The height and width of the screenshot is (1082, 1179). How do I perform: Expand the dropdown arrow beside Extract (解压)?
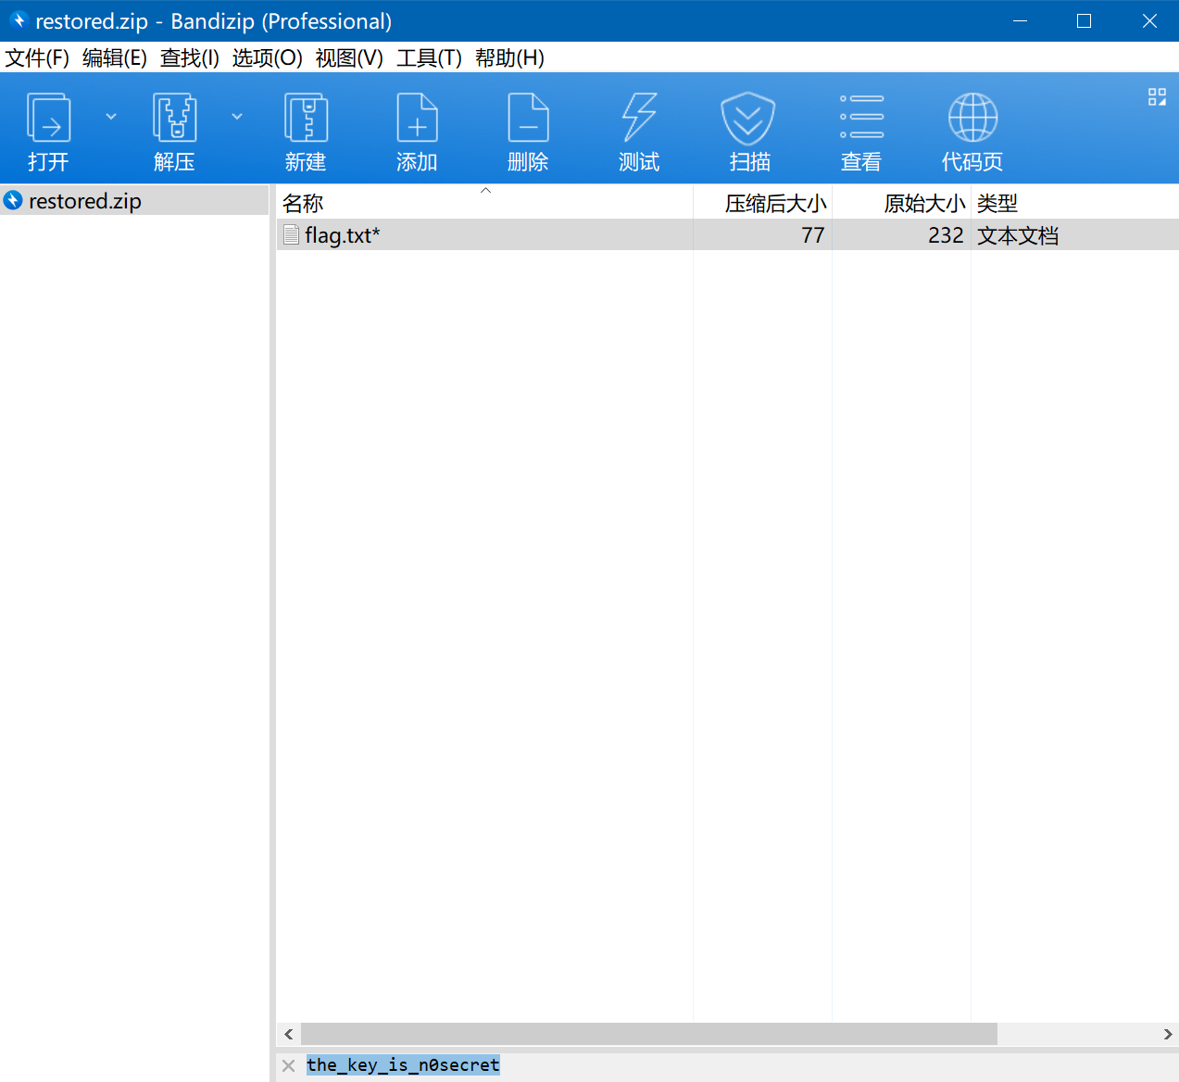pos(237,117)
